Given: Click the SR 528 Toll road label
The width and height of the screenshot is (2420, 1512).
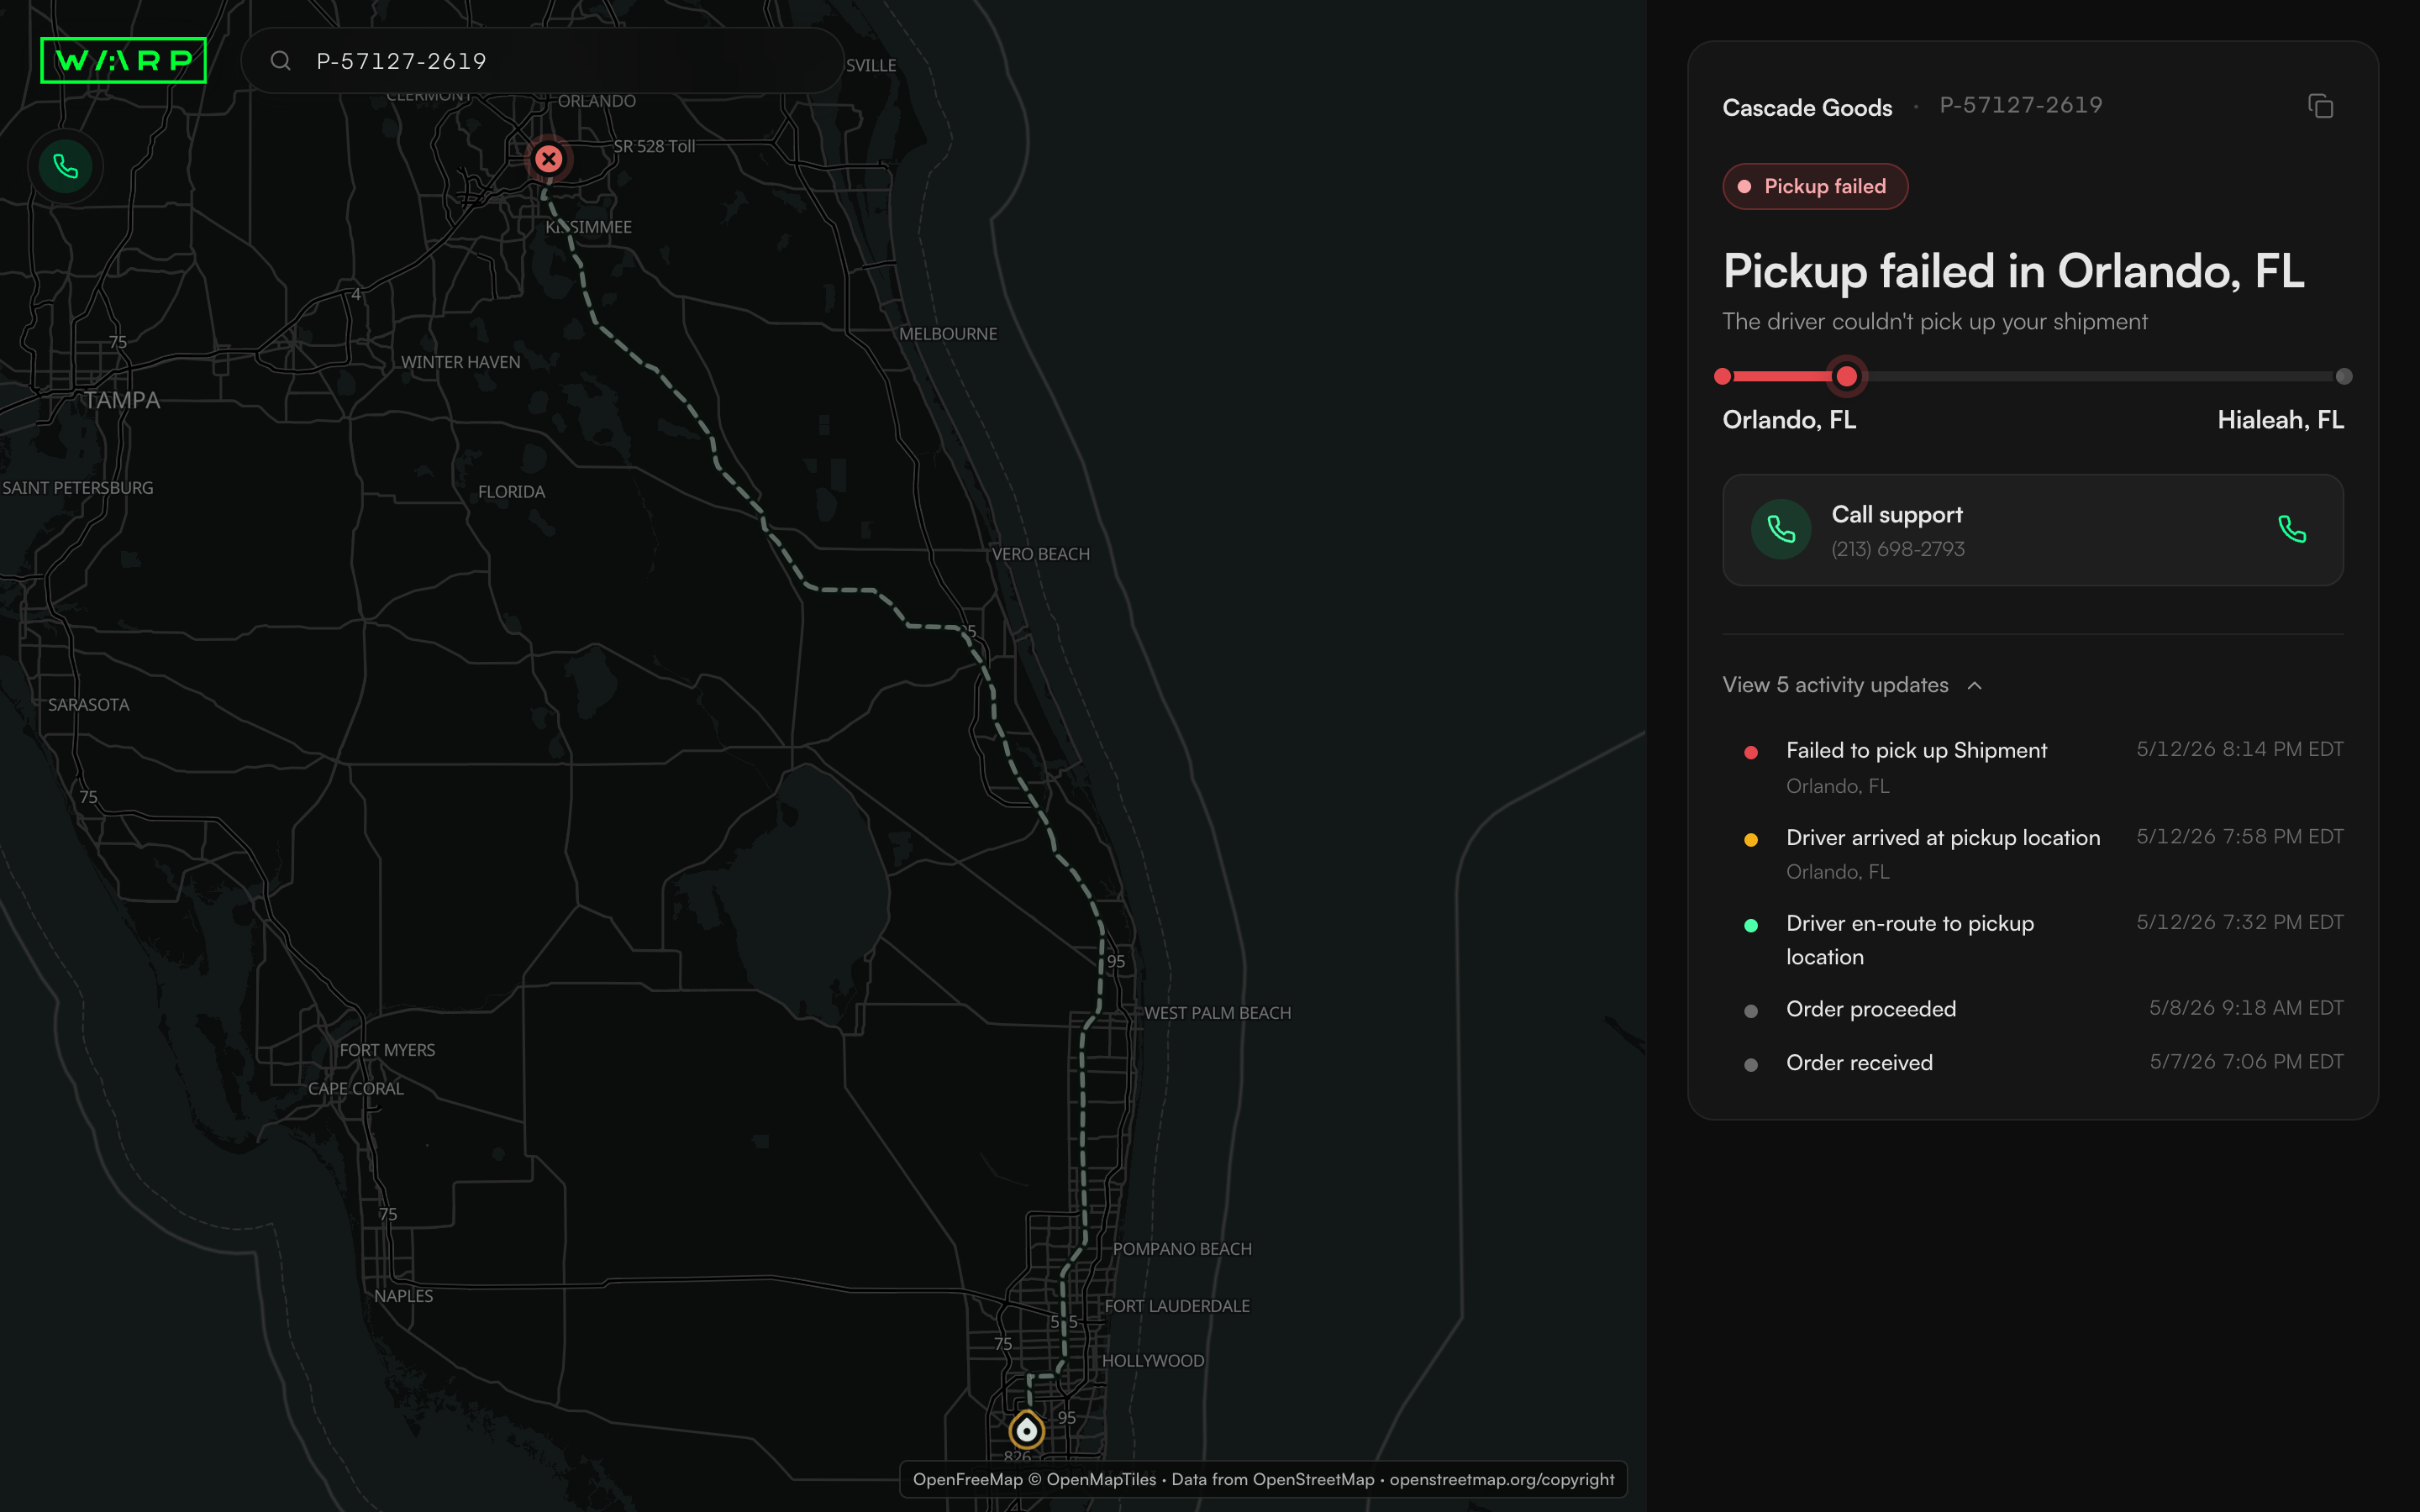Looking at the screenshot, I should (654, 146).
